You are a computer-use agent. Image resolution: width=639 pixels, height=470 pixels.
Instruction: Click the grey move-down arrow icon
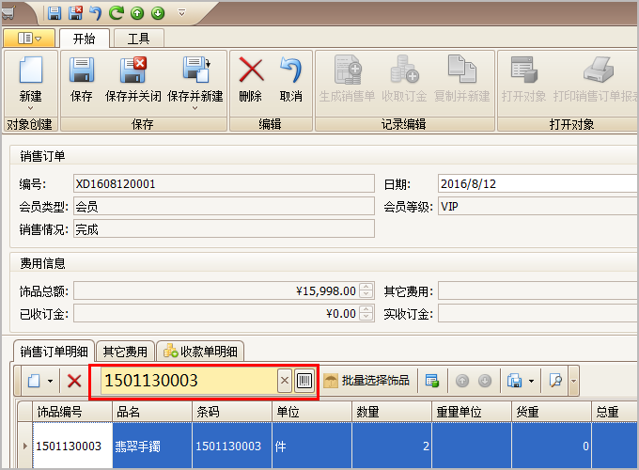[x=485, y=381]
